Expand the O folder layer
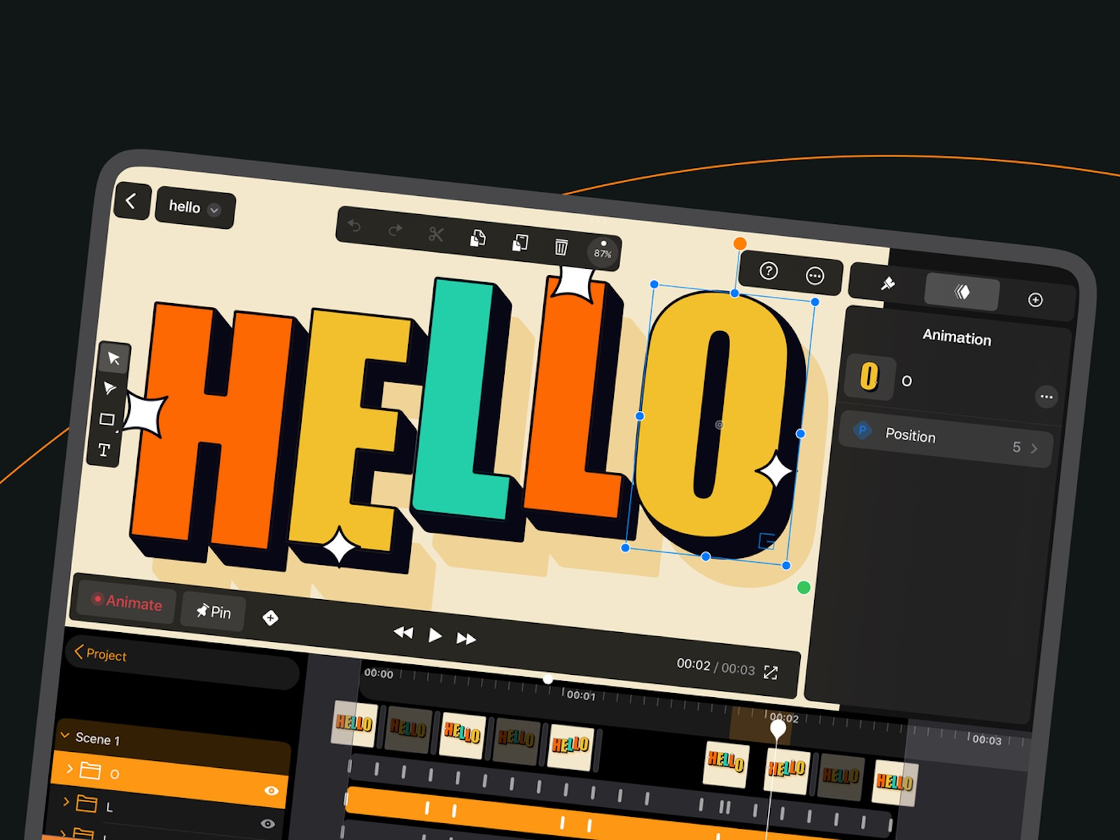This screenshot has width=1120, height=840. [x=69, y=769]
